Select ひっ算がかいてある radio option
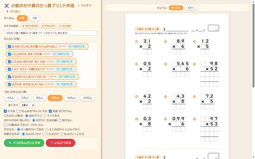This screenshot has height=159, width=255. pos(19,129)
